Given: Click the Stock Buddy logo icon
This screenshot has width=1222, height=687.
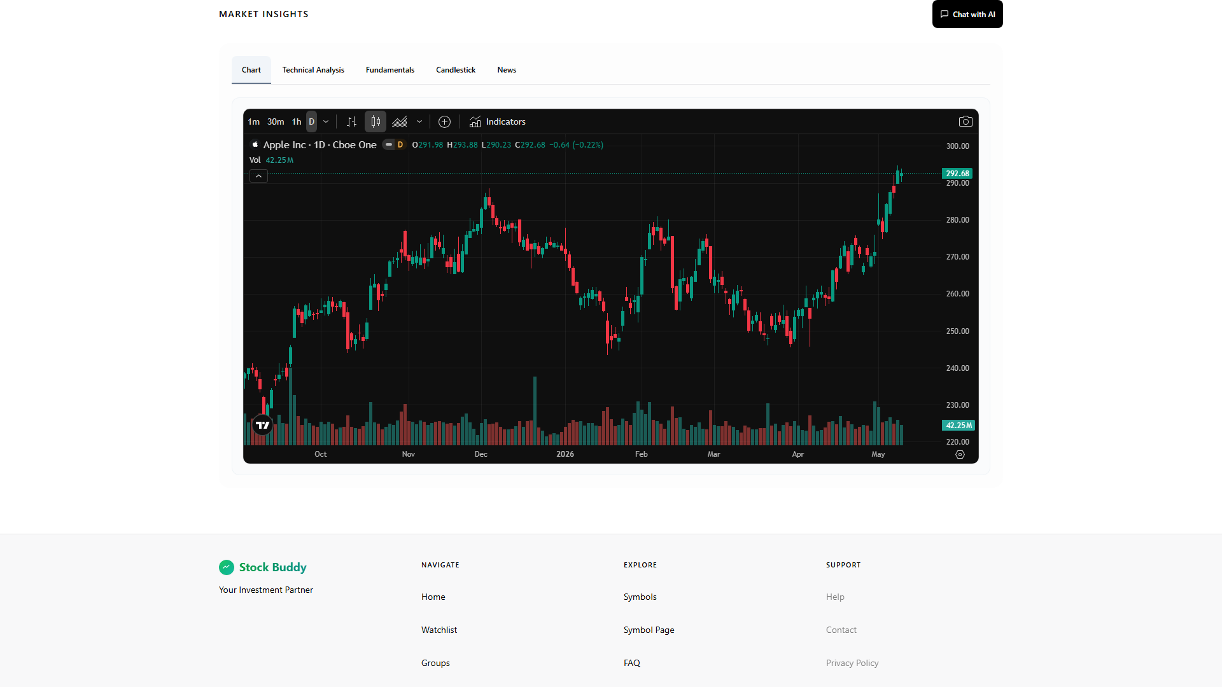Looking at the screenshot, I should tap(227, 567).
